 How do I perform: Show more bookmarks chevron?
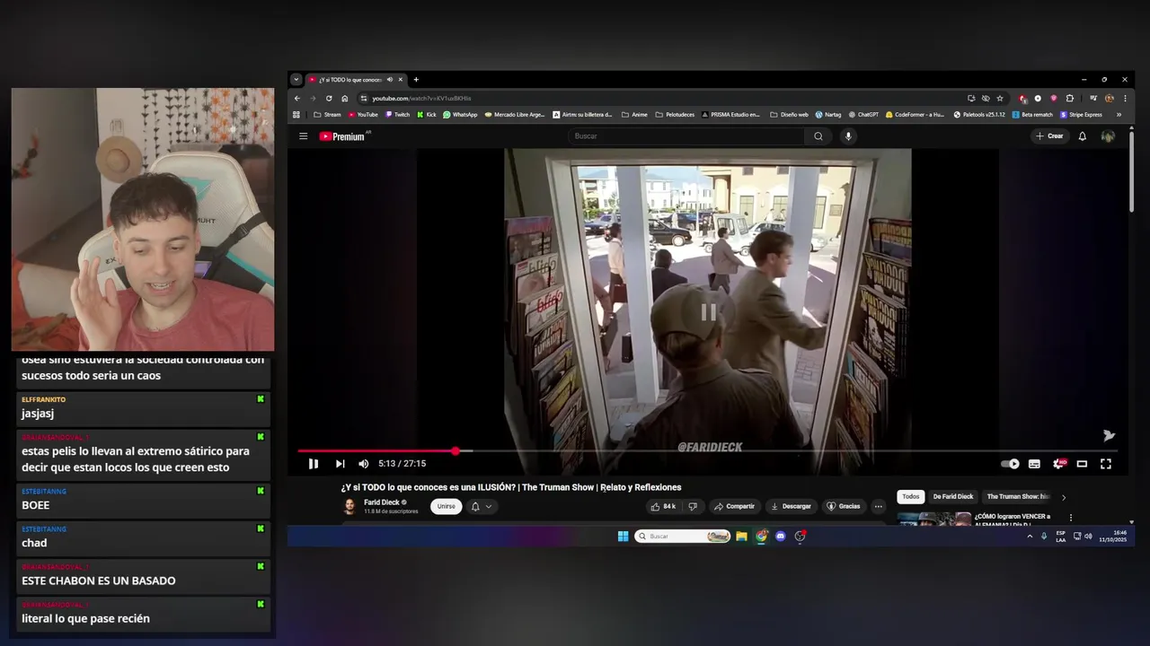point(1119,115)
